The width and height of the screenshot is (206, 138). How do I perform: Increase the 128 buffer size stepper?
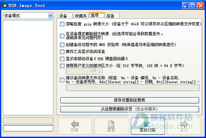point(99,70)
